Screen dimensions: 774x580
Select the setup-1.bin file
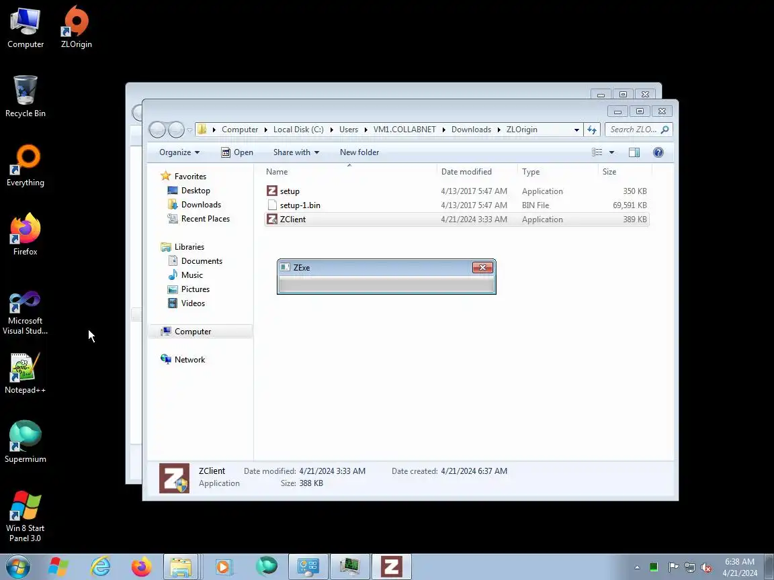(x=300, y=205)
